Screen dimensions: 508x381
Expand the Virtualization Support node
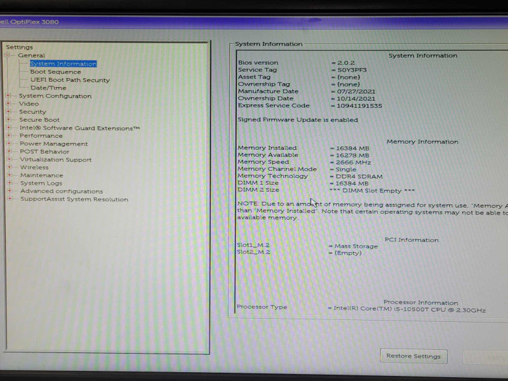[10, 159]
